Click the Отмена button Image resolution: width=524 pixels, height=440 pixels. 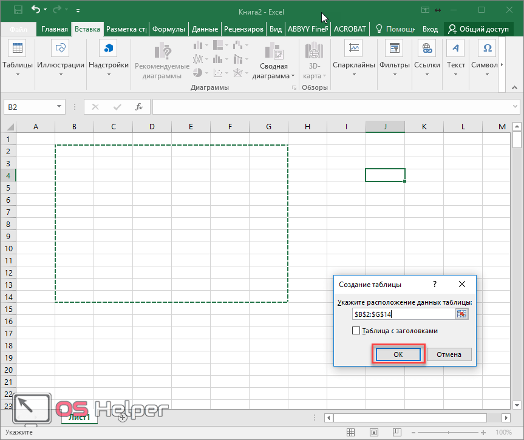[x=449, y=354]
